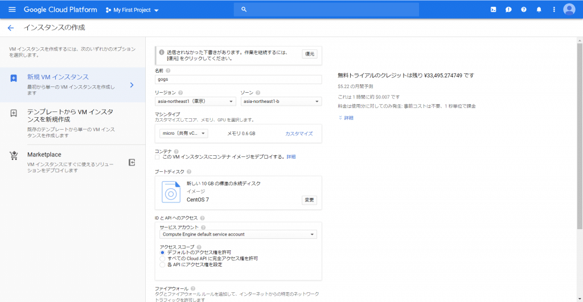Click the help question mark icon in header
The image size is (583, 302).
point(523,10)
